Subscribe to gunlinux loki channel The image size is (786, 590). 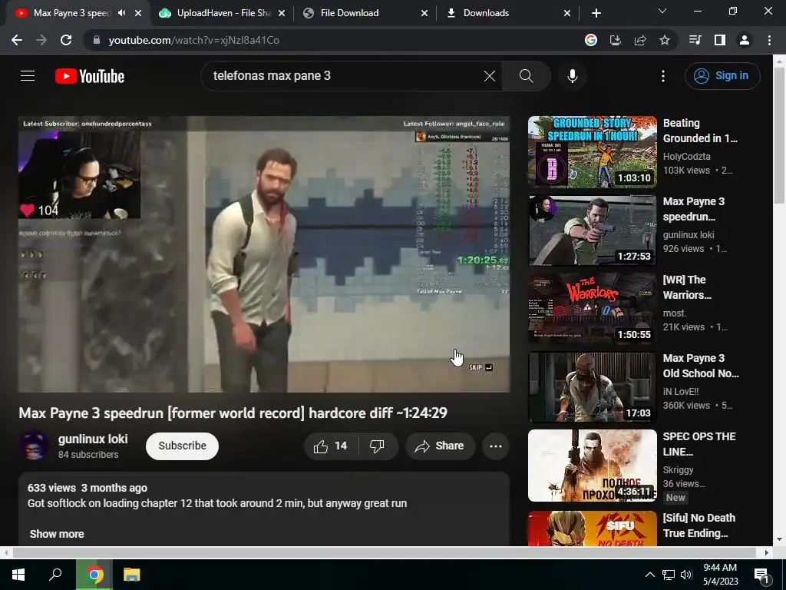click(x=182, y=446)
